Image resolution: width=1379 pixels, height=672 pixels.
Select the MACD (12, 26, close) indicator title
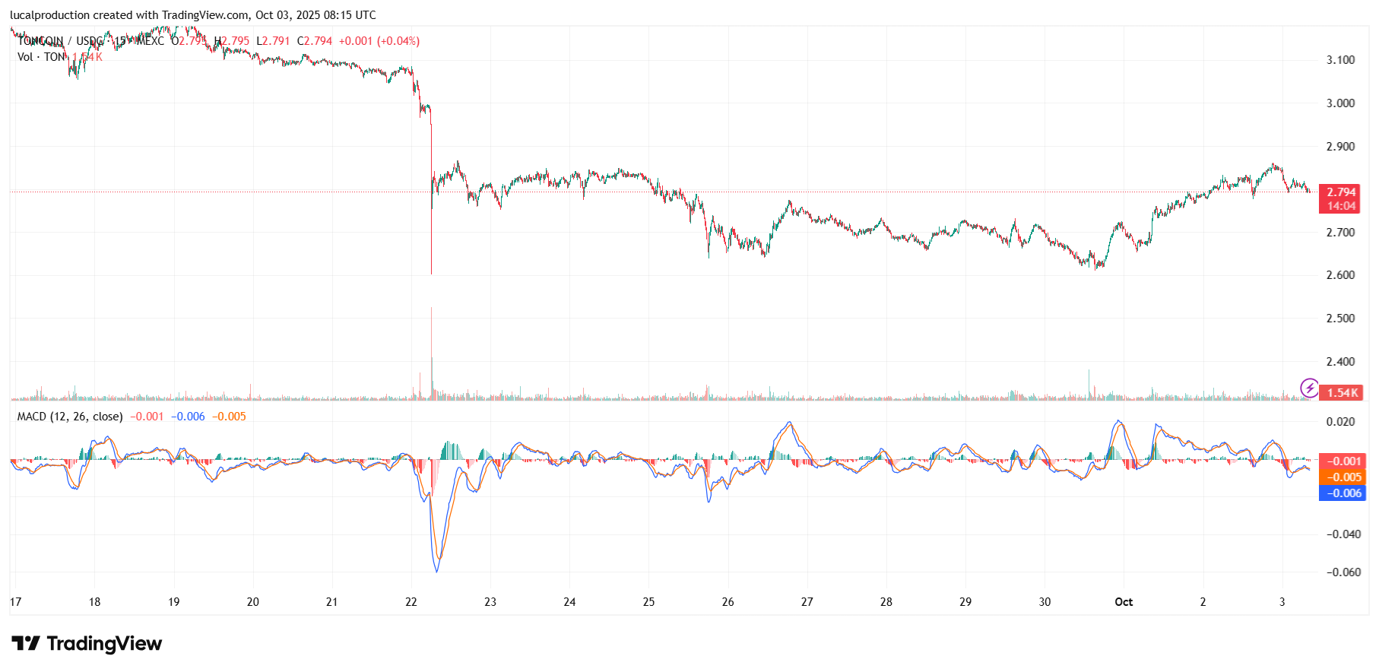tap(70, 417)
